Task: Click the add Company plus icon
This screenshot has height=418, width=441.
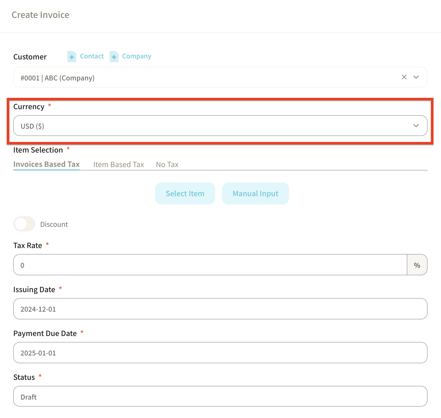Action: [x=114, y=57]
